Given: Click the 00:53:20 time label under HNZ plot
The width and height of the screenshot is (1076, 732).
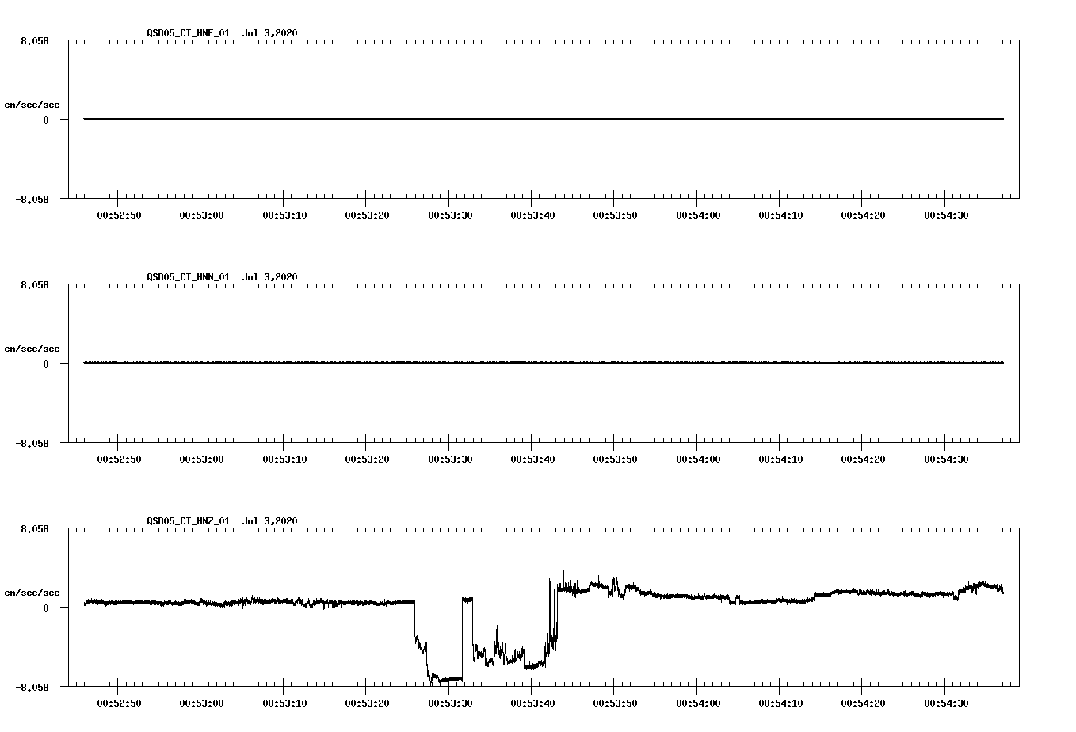Looking at the screenshot, I should 367,703.
